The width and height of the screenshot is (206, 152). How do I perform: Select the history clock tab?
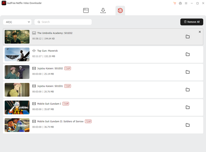pos(120,10)
